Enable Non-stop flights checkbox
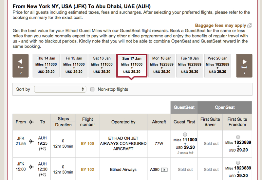 click(x=92, y=89)
